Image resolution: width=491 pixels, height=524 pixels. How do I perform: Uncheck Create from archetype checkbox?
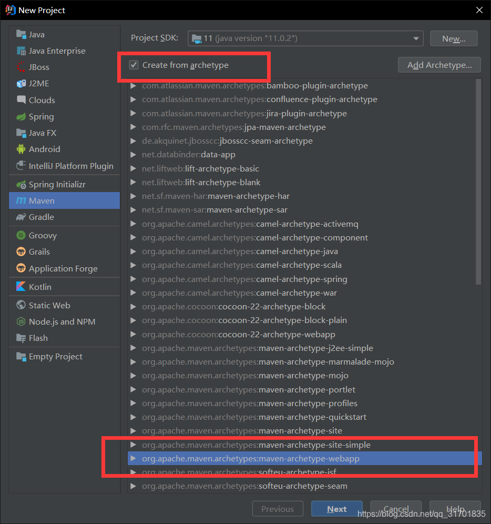134,65
